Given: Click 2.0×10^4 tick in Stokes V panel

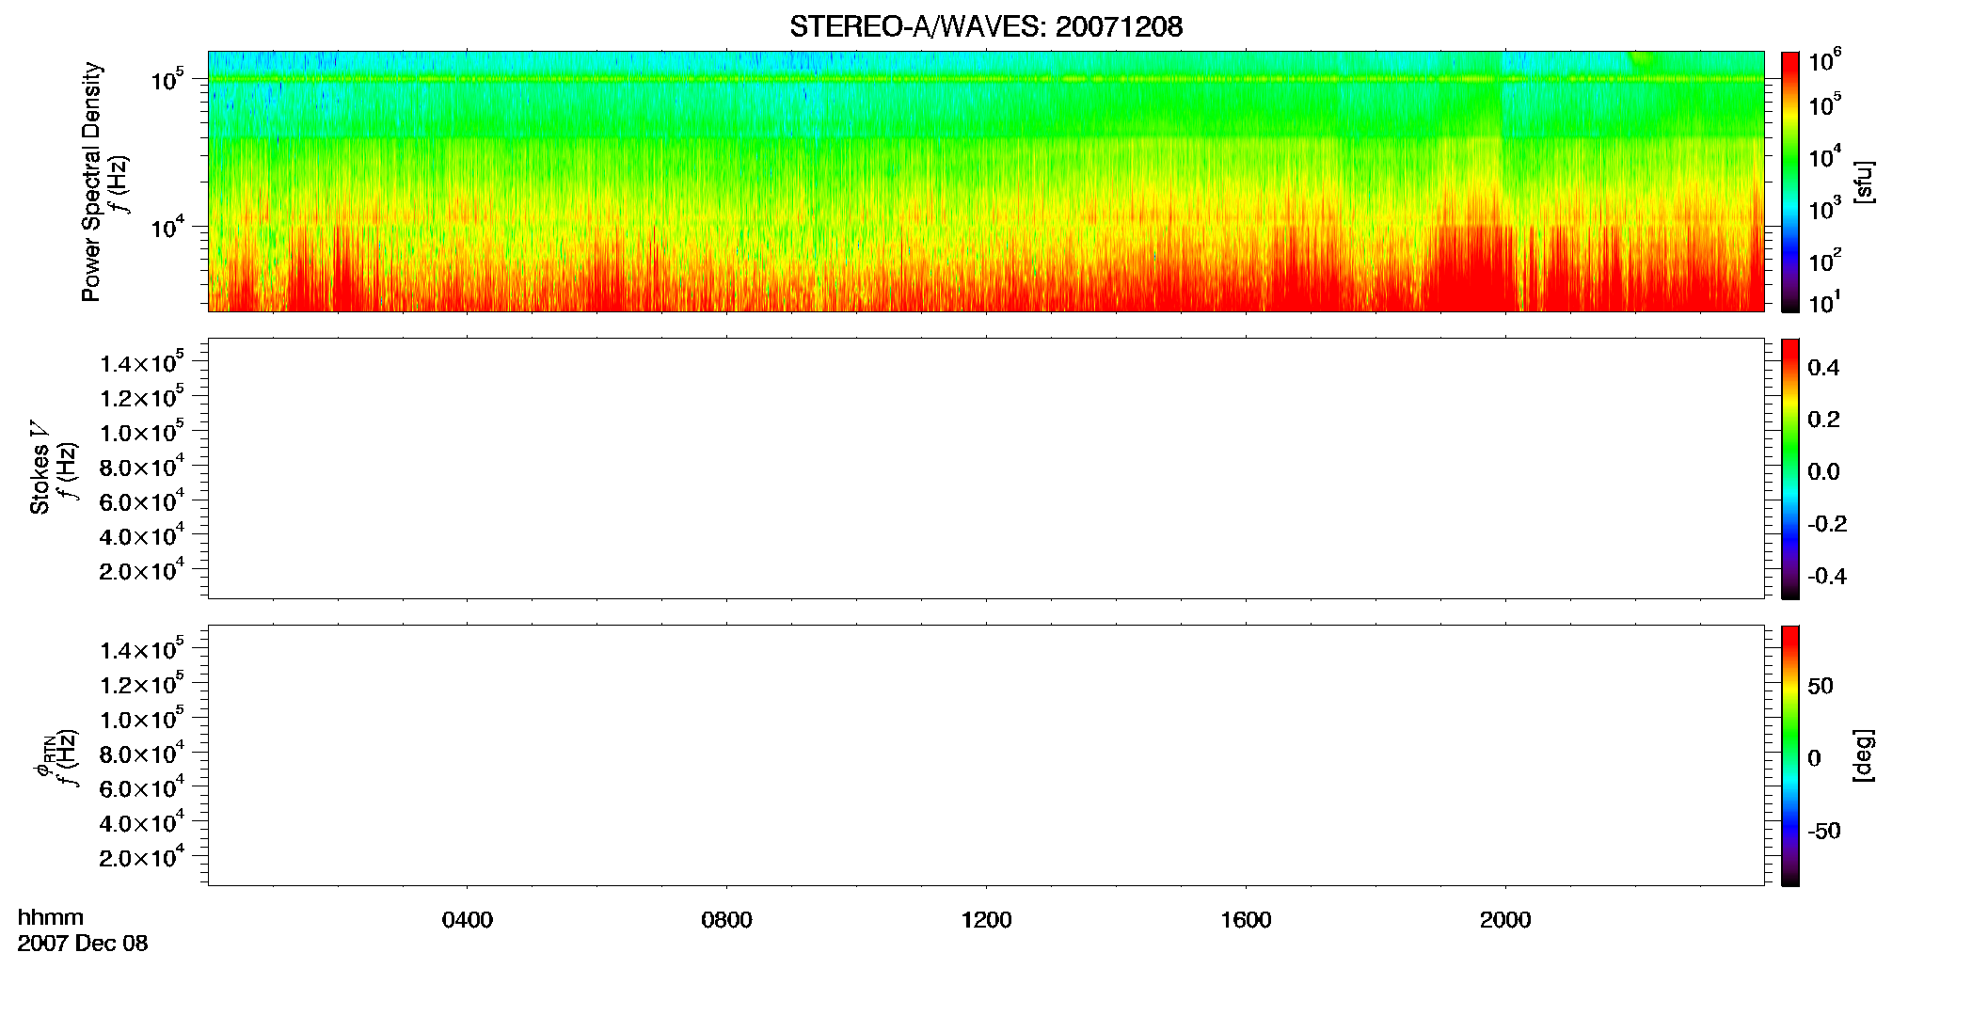Looking at the screenshot, I should [141, 571].
